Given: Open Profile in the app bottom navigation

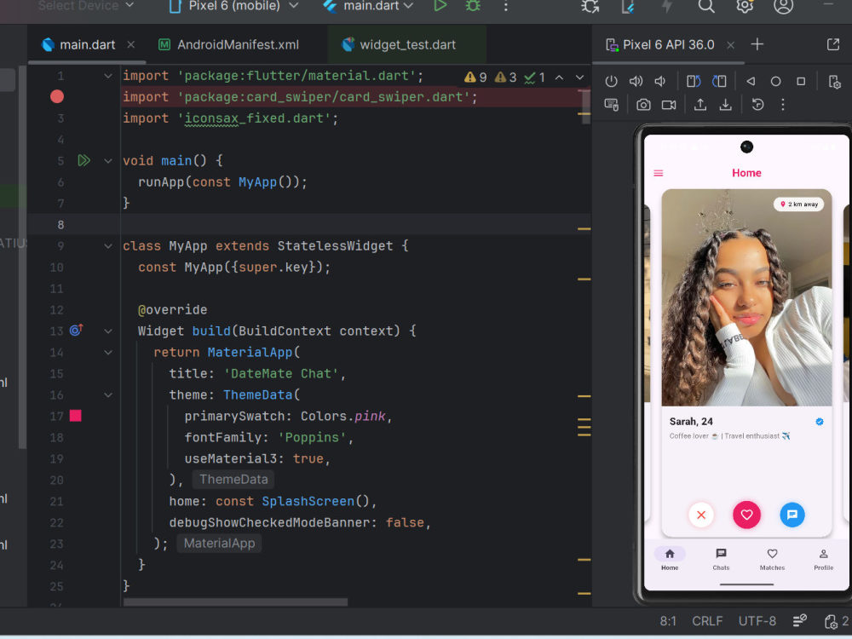Looking at the screenshot, I should pyautogui.click(x=823, y=559).
